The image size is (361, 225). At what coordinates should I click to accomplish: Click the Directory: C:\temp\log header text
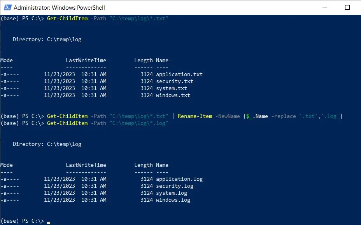(46, 39)
